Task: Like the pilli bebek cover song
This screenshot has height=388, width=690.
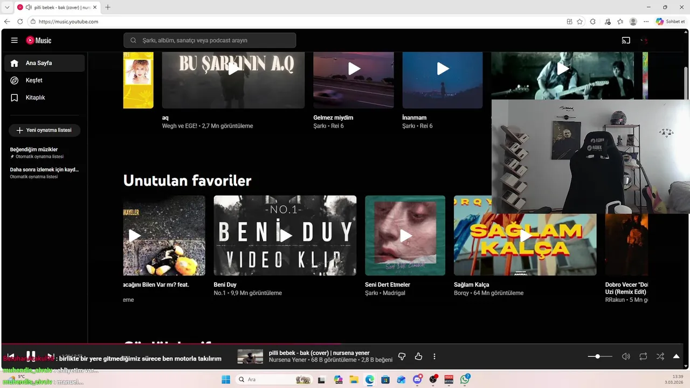Action: 419,356
